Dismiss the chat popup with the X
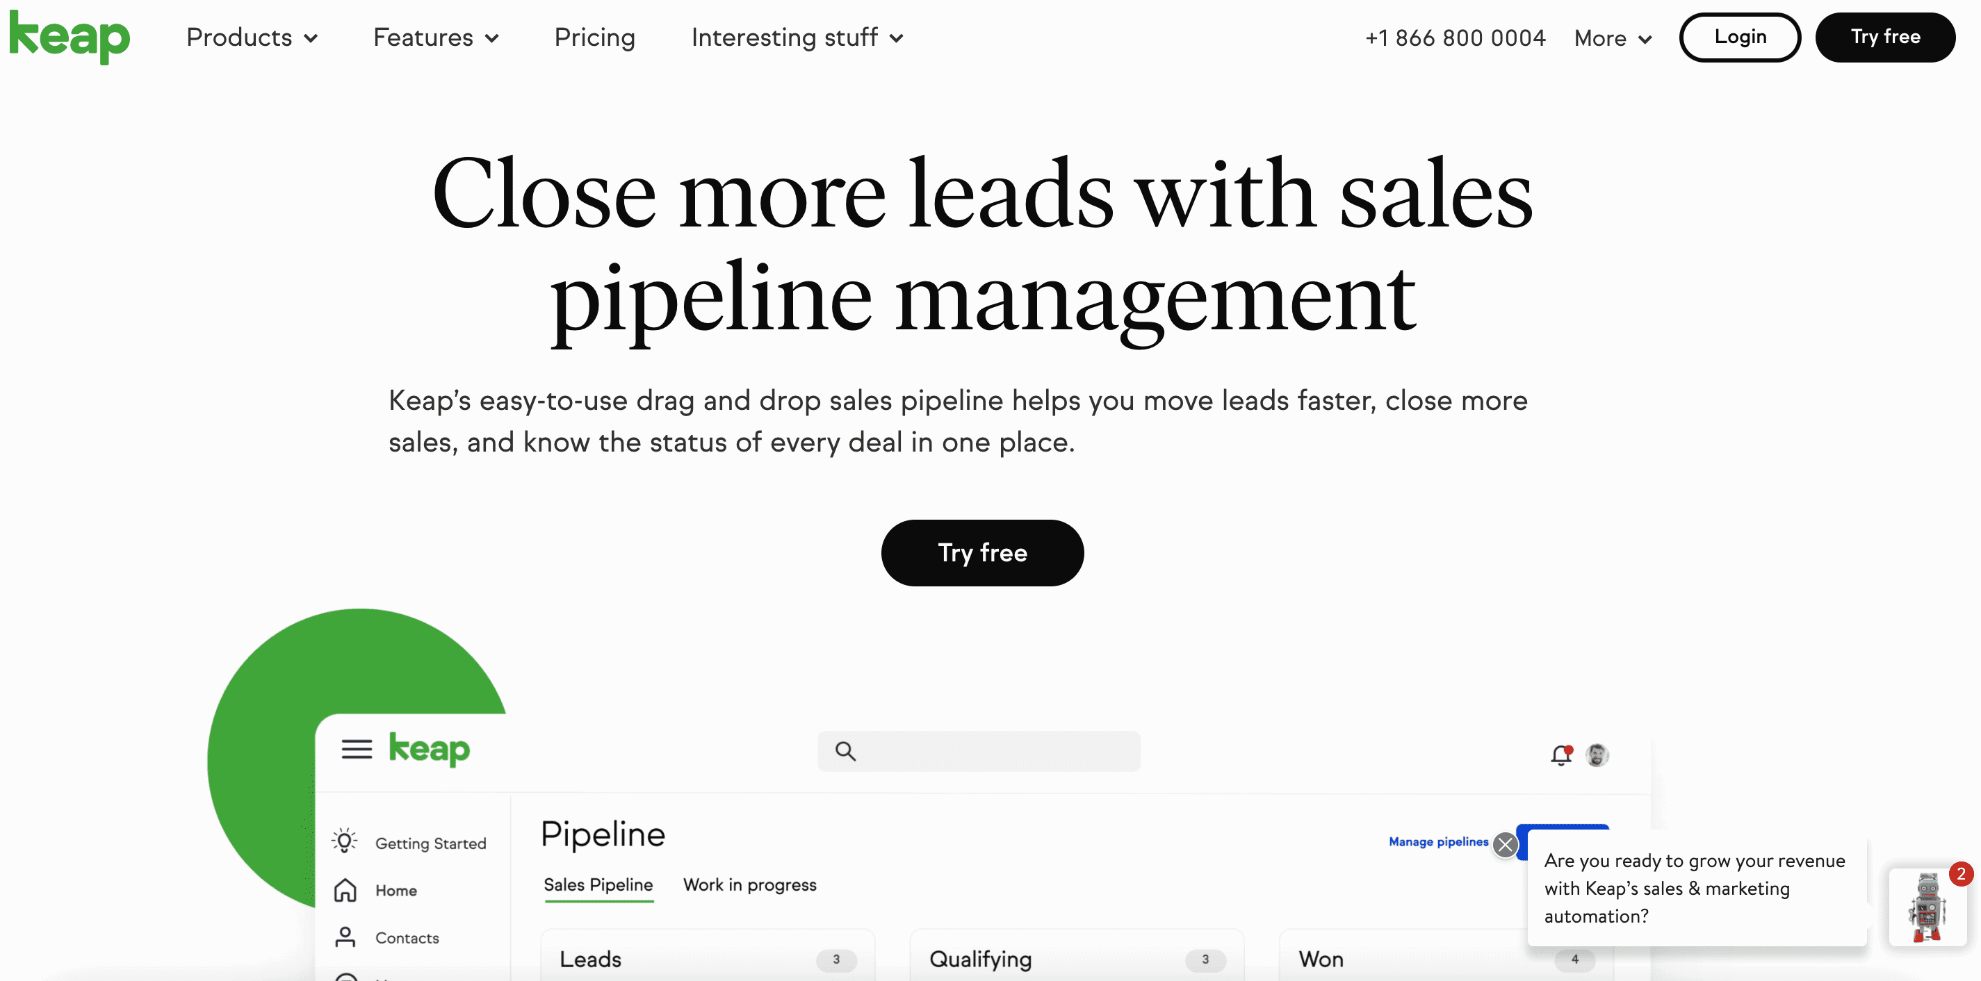The height and width of the screenshot is (981, 1981). click(1505, 846)
